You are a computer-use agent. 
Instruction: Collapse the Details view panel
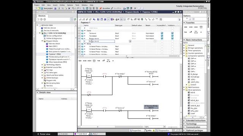(37, 93)
